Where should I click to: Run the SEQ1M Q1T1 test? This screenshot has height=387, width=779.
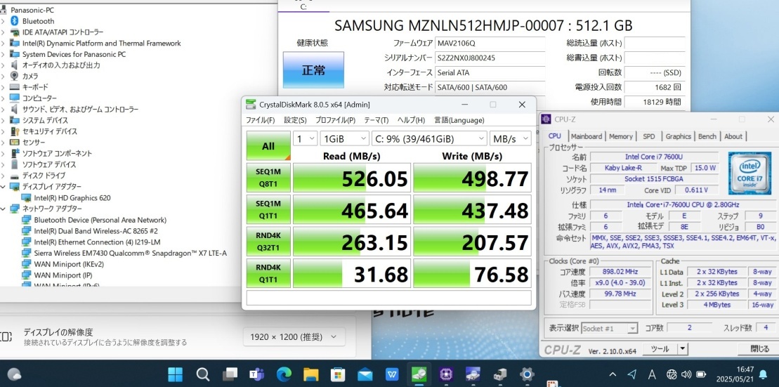(268, 209)
